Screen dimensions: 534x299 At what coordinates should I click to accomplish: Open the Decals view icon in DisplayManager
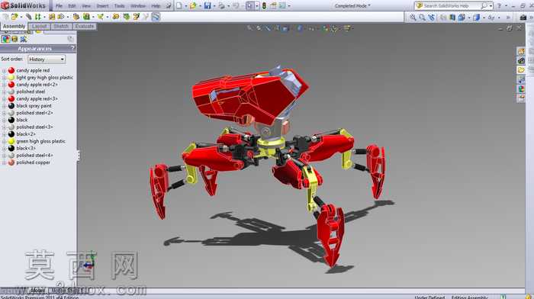click(14, 39)
